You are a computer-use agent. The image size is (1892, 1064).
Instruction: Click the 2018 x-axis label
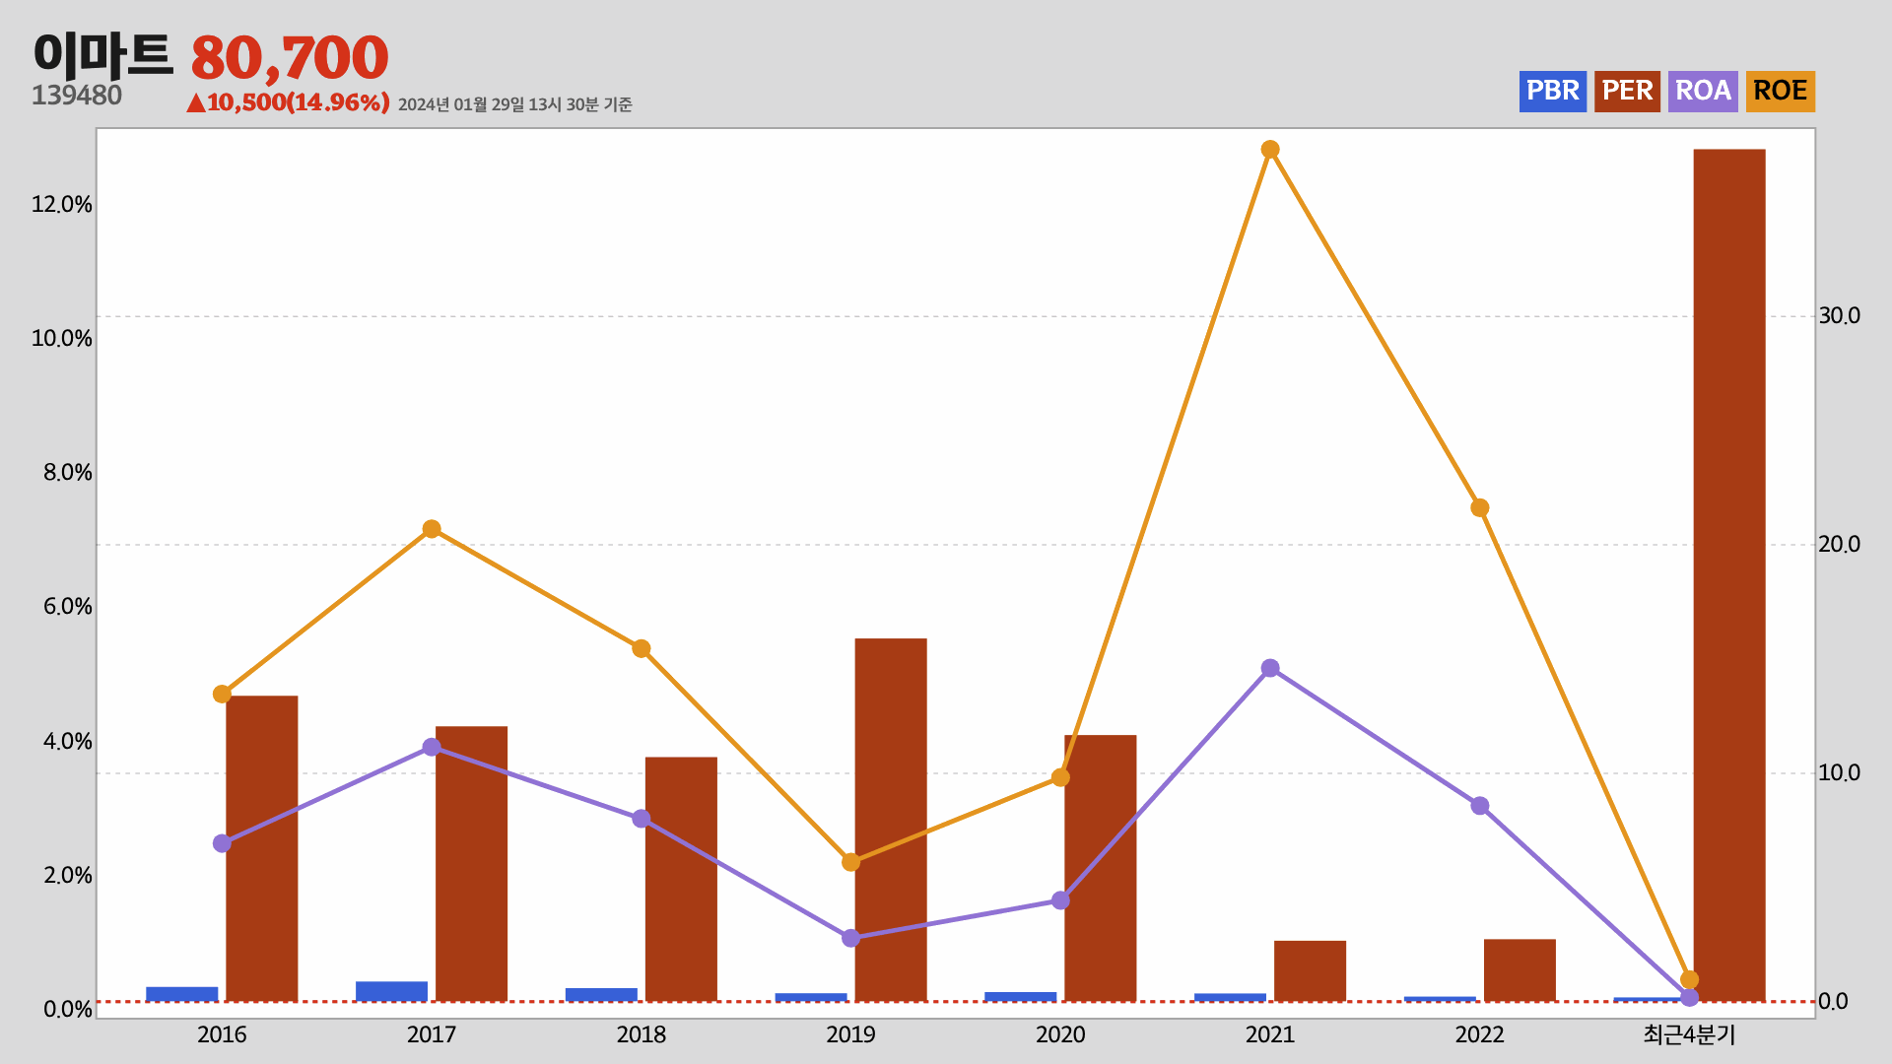tap(642, 1034)
